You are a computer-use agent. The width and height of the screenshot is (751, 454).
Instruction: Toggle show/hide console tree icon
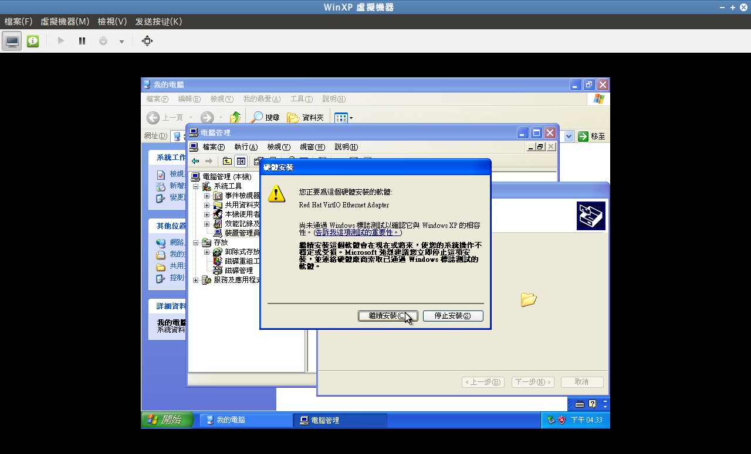[241, 161]
